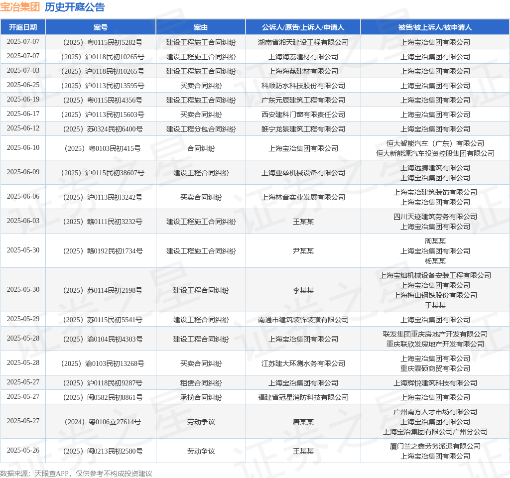Image resolution: width=510 pixels, height=478 pixels.
Task: Select the 公诉人/原告/上诉人/申请人 column header
Action: coord(303,27)
